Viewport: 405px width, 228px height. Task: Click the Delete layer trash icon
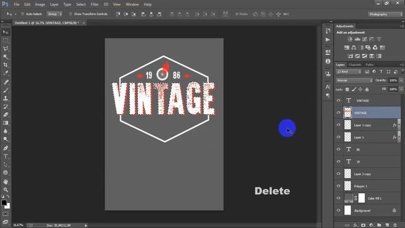(395, 225)
